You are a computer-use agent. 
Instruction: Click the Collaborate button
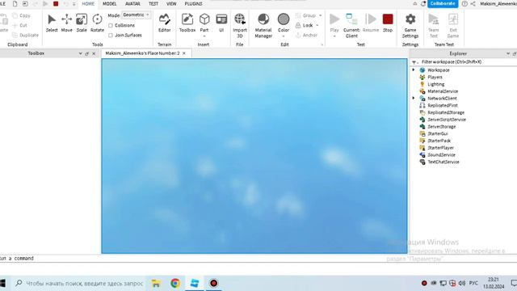(x=443, y=3)
